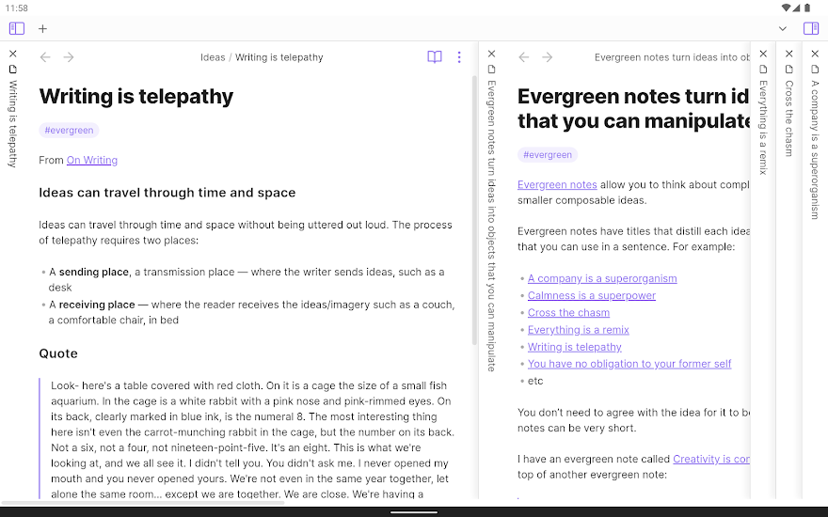Navigate back in Writing is telepathy pane
The image size is (828, 517).
coord(45,57)
